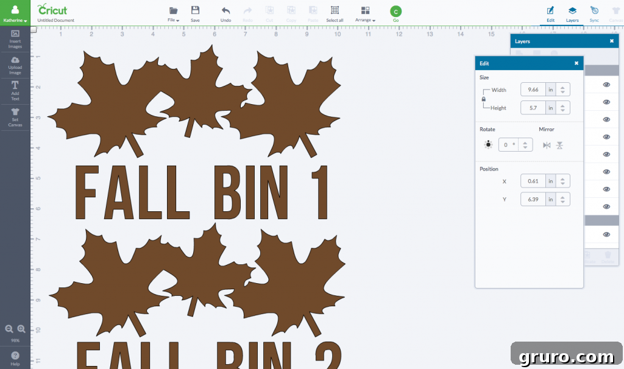624x369 pixels.
Task: Undo the last action
Action: pyautogui.click(x=225, y=13)
